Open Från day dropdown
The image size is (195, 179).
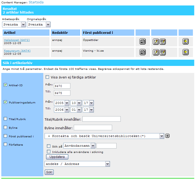coord(88,103)
